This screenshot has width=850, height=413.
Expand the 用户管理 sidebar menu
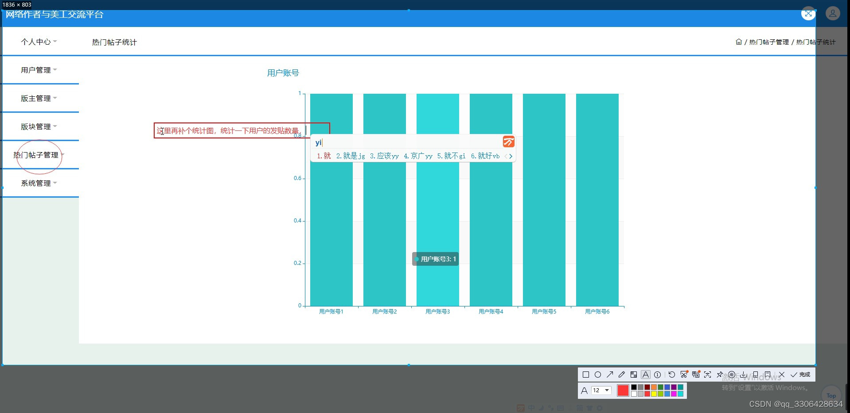(x=39, y=70)
